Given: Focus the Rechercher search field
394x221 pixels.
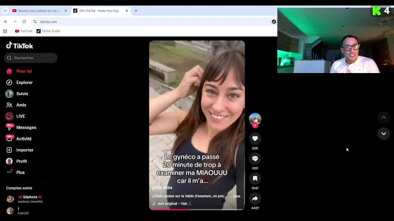Looking at the screenshot, I should [x=31, y=58].
